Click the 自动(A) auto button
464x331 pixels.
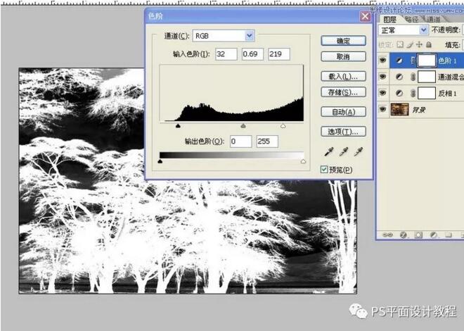click(x=343, y=112)
